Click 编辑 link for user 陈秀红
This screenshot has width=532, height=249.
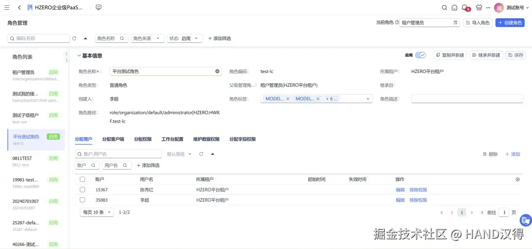[400, 190]
